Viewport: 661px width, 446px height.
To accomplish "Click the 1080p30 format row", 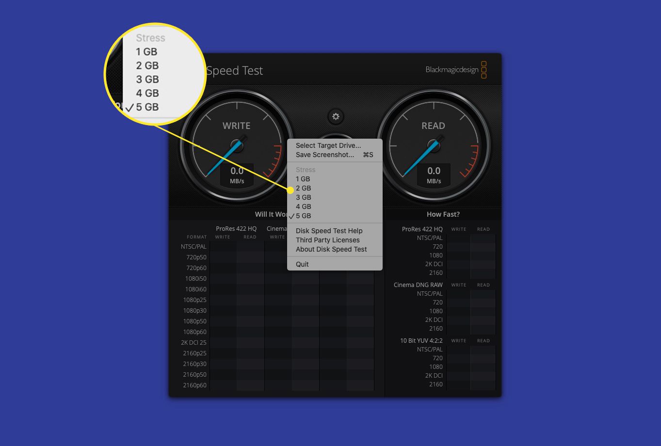I will (x=195, y=310).
